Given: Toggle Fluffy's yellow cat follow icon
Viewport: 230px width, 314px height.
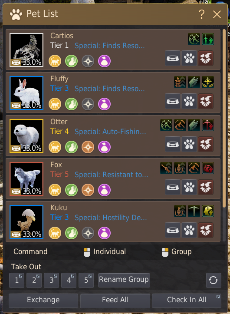Looking at the screenshot, I should coord(55,104).
